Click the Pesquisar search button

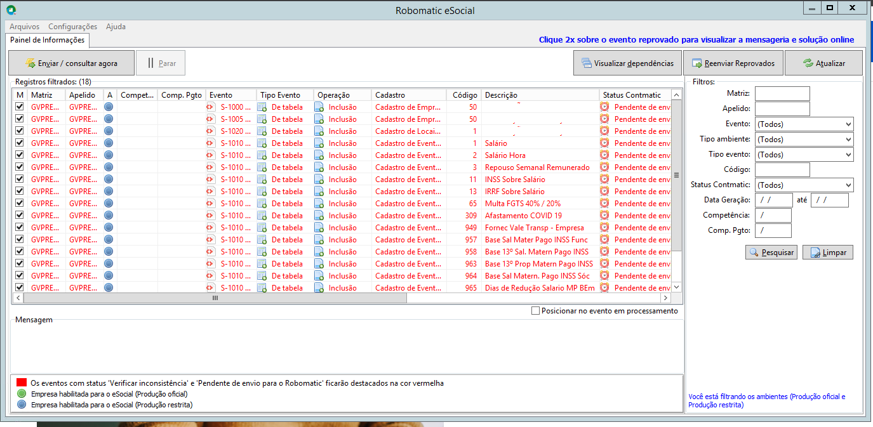[x=771, y=253]
